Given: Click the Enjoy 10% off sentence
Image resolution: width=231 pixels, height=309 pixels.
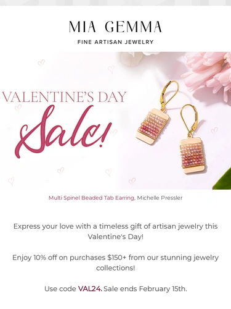Looking at the screenshot, I should pos(115,263).
